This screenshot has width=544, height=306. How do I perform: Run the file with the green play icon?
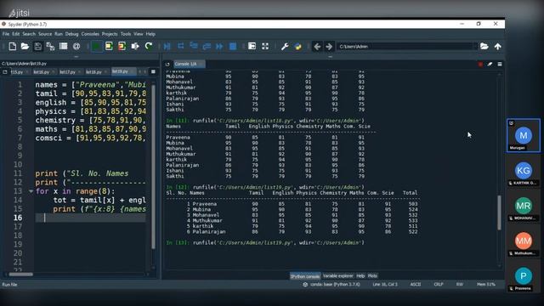[96, 46]
